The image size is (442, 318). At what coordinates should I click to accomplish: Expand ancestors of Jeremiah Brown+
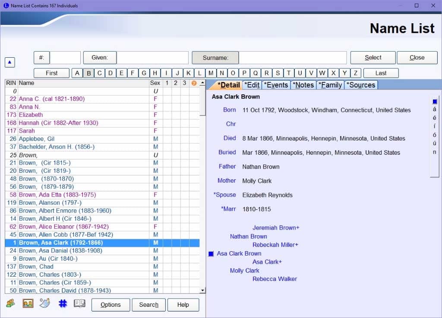[x=276, y=228]
